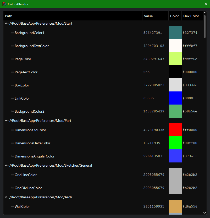Select the BackgroundTextColor entry
The height and width of the screenshot is (218, 210).
(x=31, y=46)
